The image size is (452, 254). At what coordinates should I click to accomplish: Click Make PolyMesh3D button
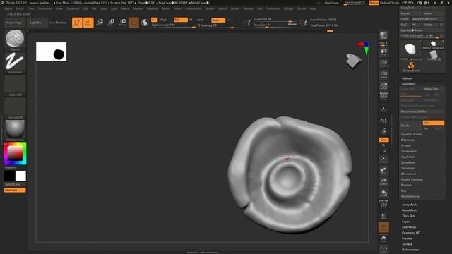tap(427, 19)
